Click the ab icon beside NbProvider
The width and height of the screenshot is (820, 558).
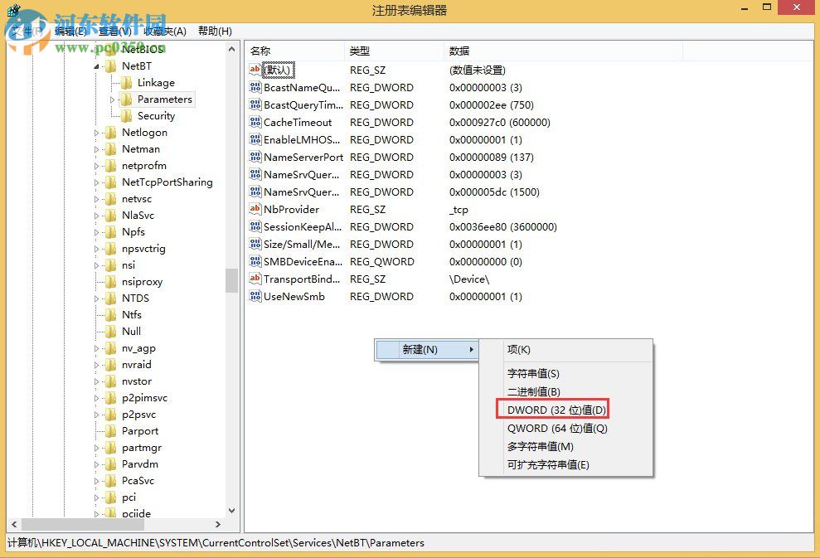point(255,209)
